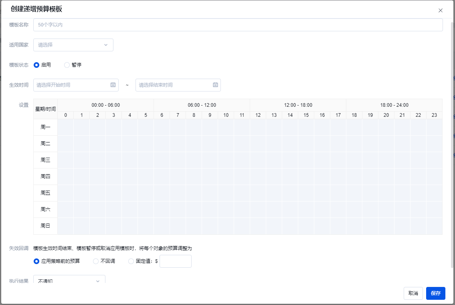Viewport: 455px width, 305px height.
Task: Choose 应用策略前的预算 rollback option
Action: click(36, 261)
